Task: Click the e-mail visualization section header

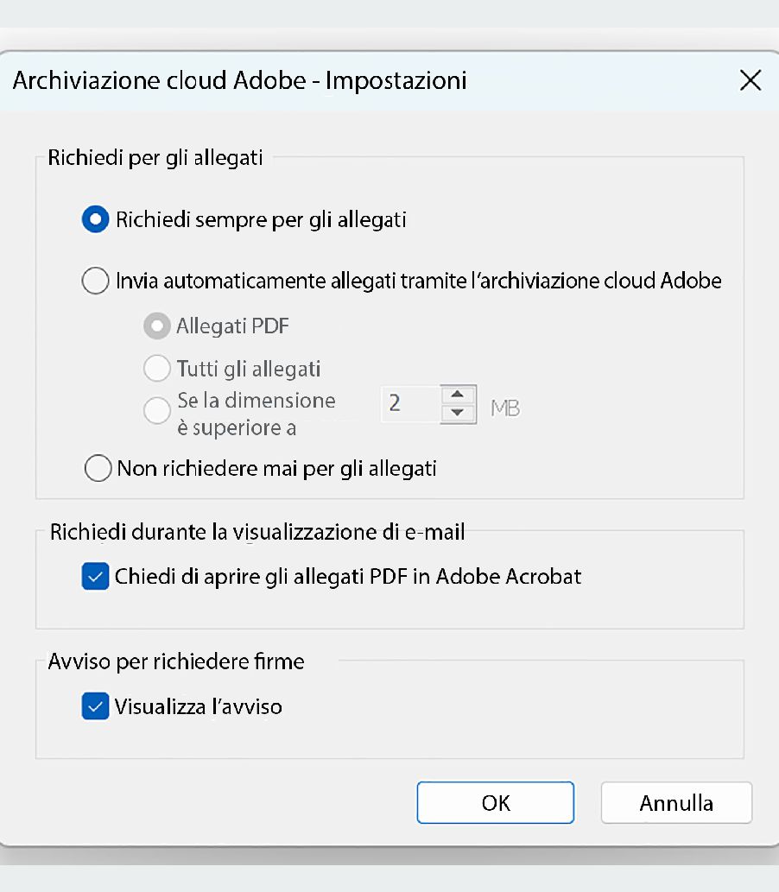Action: tap(255, 531)
